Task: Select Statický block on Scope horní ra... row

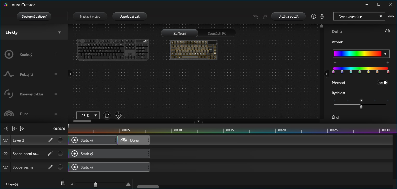Action: pyautogui.click(x=109, y=154)
